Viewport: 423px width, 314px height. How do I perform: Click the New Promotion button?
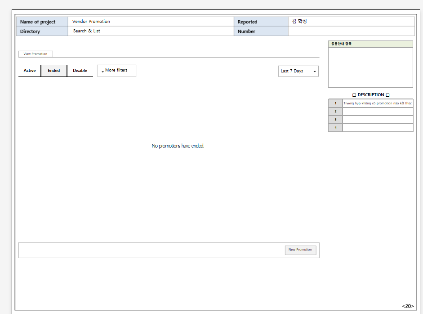pyautogui.click(x=301, y=250)
